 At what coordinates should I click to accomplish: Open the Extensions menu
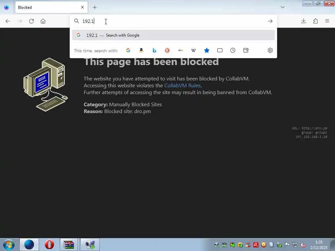pos(315,21)
